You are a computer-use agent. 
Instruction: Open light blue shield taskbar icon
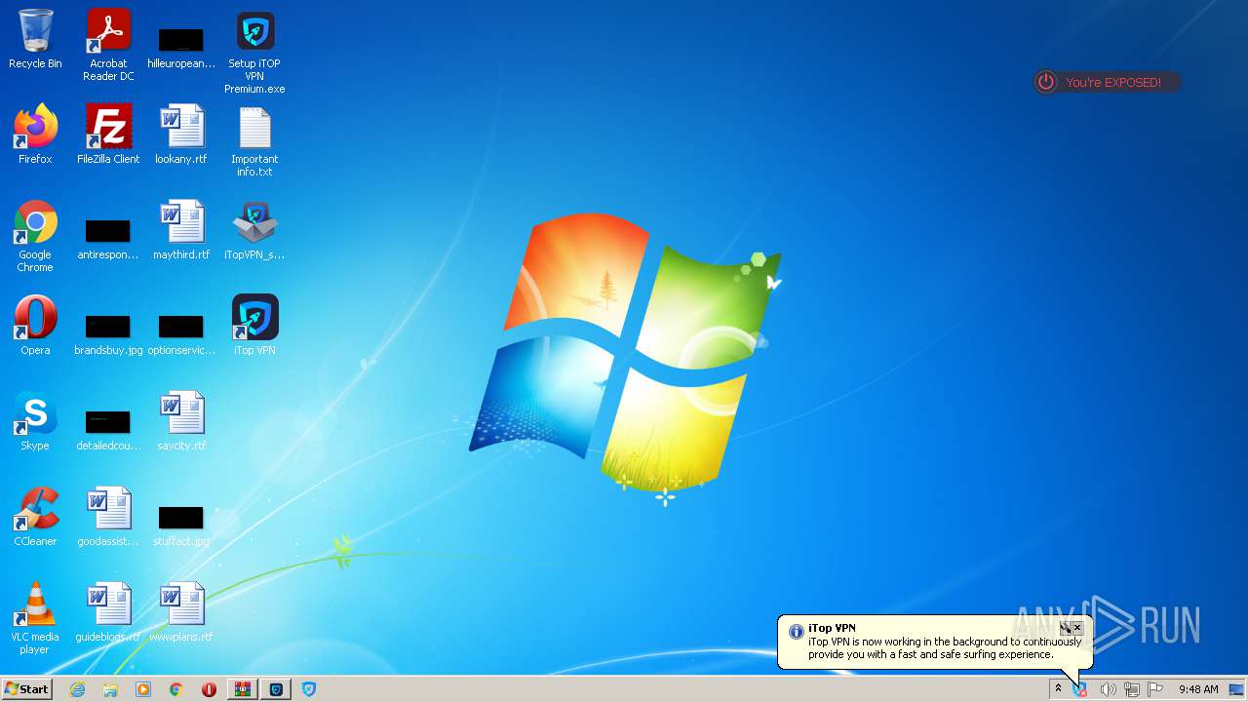pyautogui.click(x=309, y=689)
